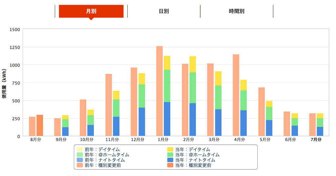Screen dimensions: 336x176
Task: Click the tallest previous-year bar for 1月分
Action: click(x=159, y=91)
